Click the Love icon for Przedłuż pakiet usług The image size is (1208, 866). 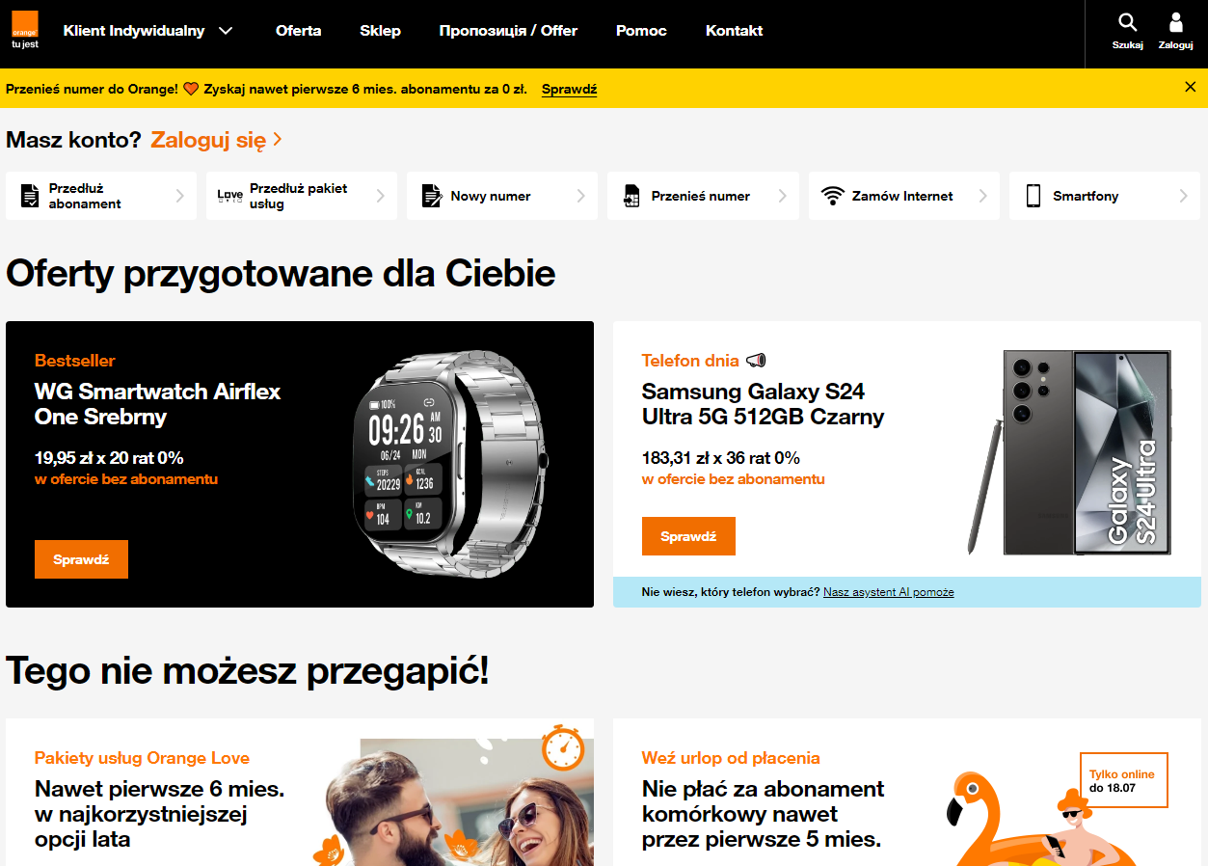pos(230,196)
